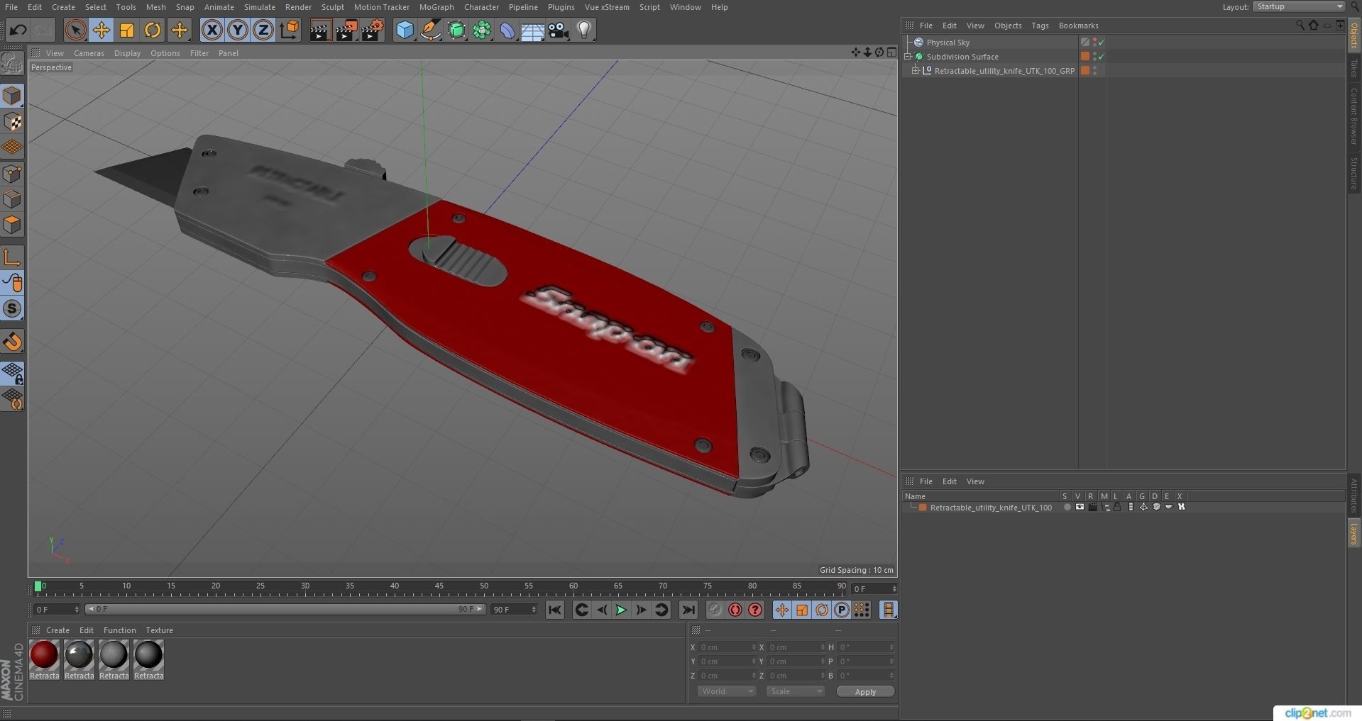The image size is (1362, 721).
Task: Toggle layer lock icon for knife layer
Action: [x=1117, y=508]
